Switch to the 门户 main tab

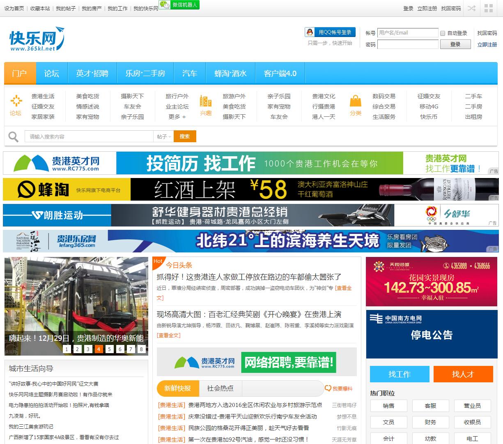[x=20, y=73]
